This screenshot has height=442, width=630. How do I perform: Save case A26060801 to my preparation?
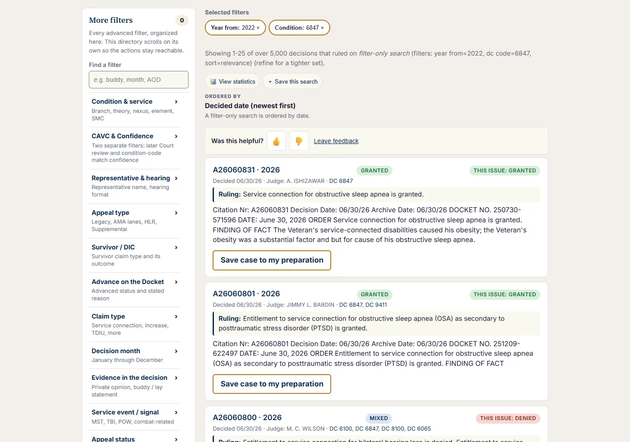coord(272,384)
